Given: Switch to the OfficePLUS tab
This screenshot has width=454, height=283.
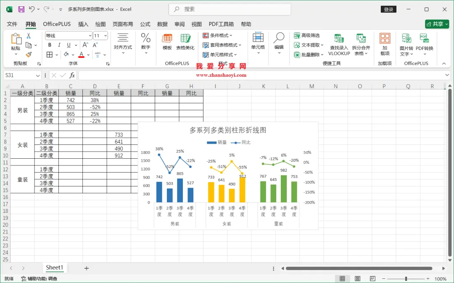Looking at the screenshot, I should click(x=57, y=24).
